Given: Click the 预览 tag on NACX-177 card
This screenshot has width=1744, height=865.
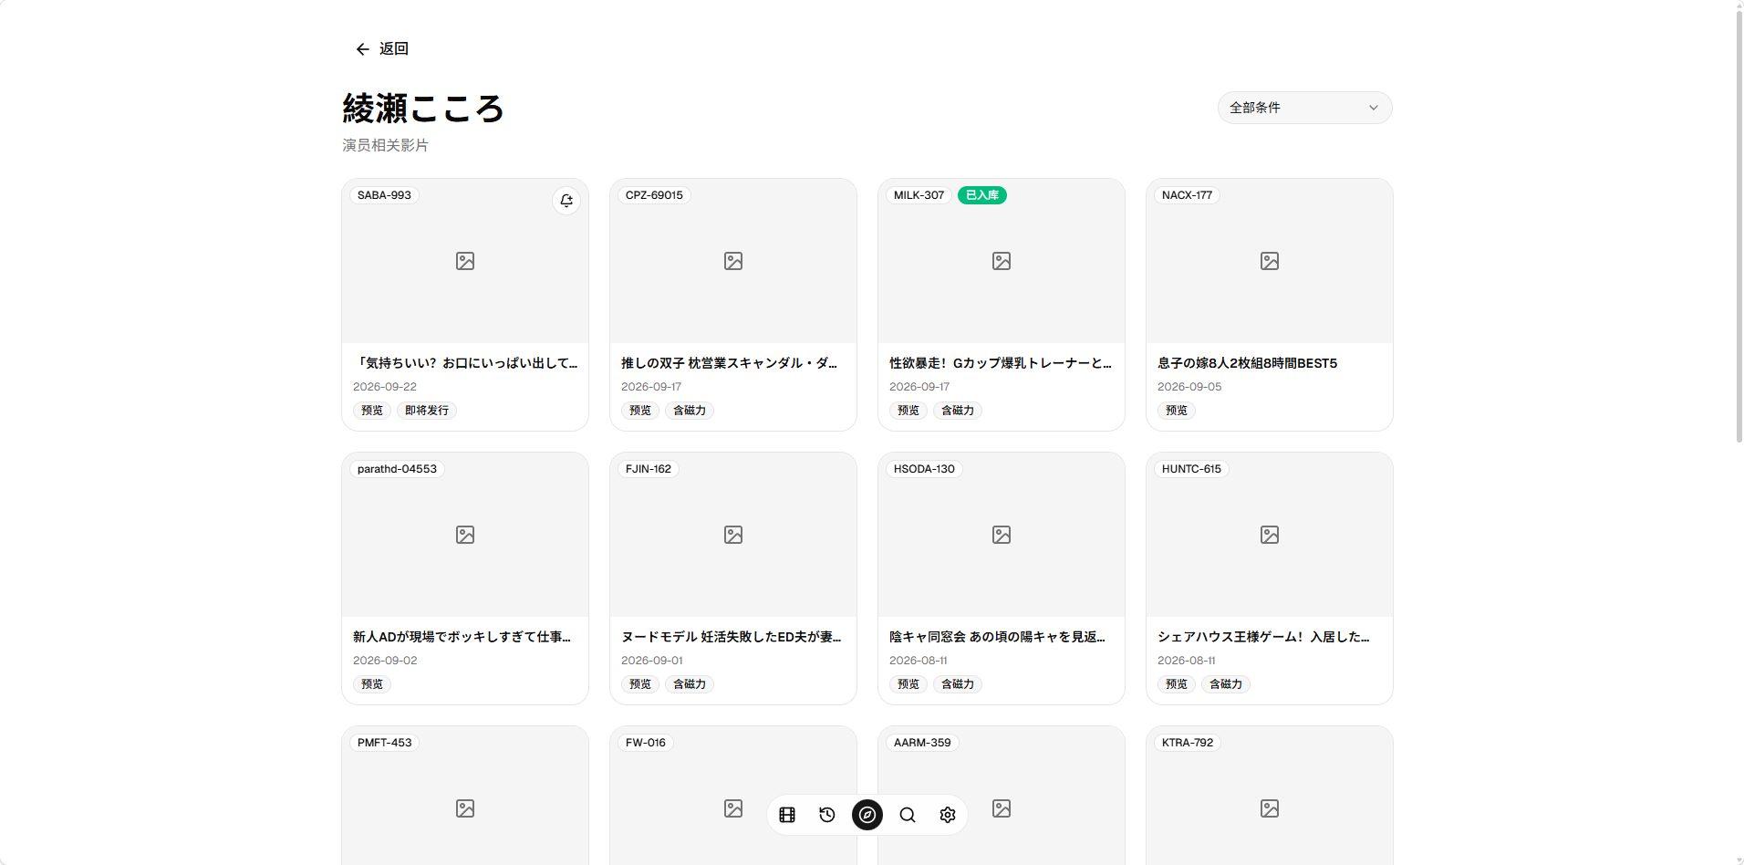Looking at the screenshot, I should [x=1177, y=411].
